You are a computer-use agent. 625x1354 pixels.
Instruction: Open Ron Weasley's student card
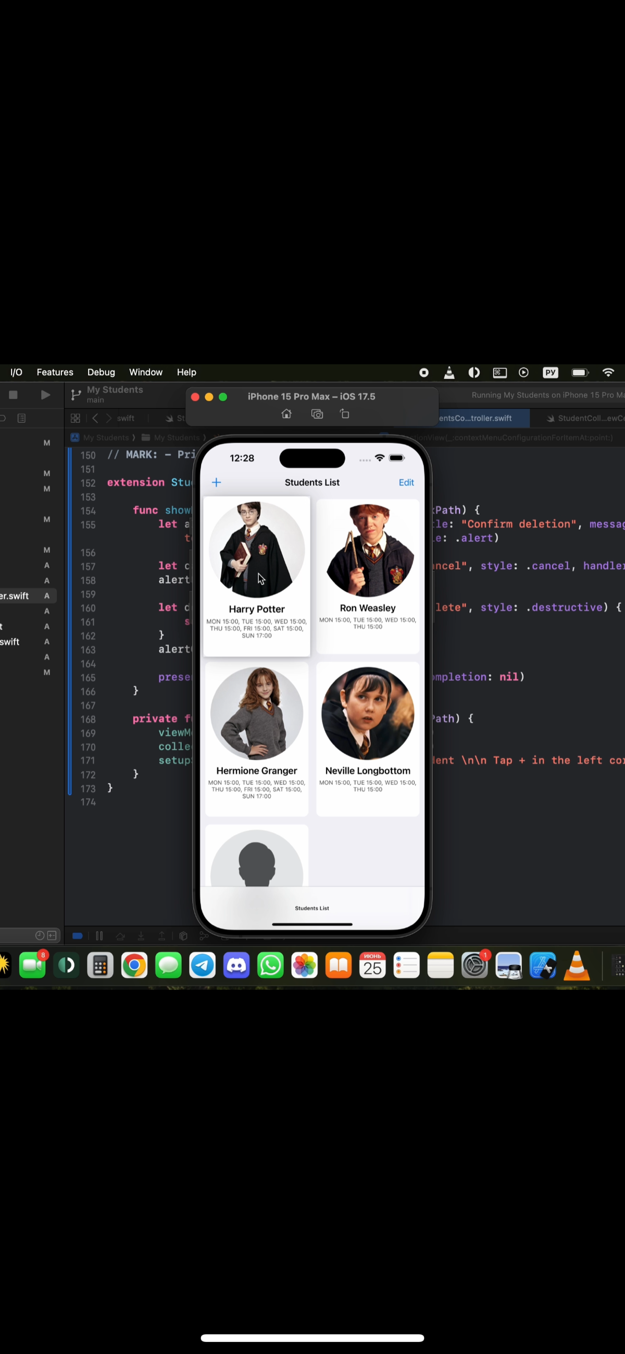(368, 576)
